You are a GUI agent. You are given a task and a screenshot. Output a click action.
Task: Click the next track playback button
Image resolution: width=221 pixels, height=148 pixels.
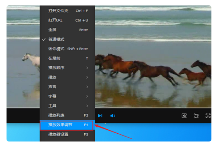[100, 116]
